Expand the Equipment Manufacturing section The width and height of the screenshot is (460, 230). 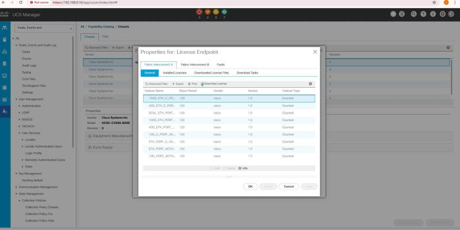[x=90, y=136]
